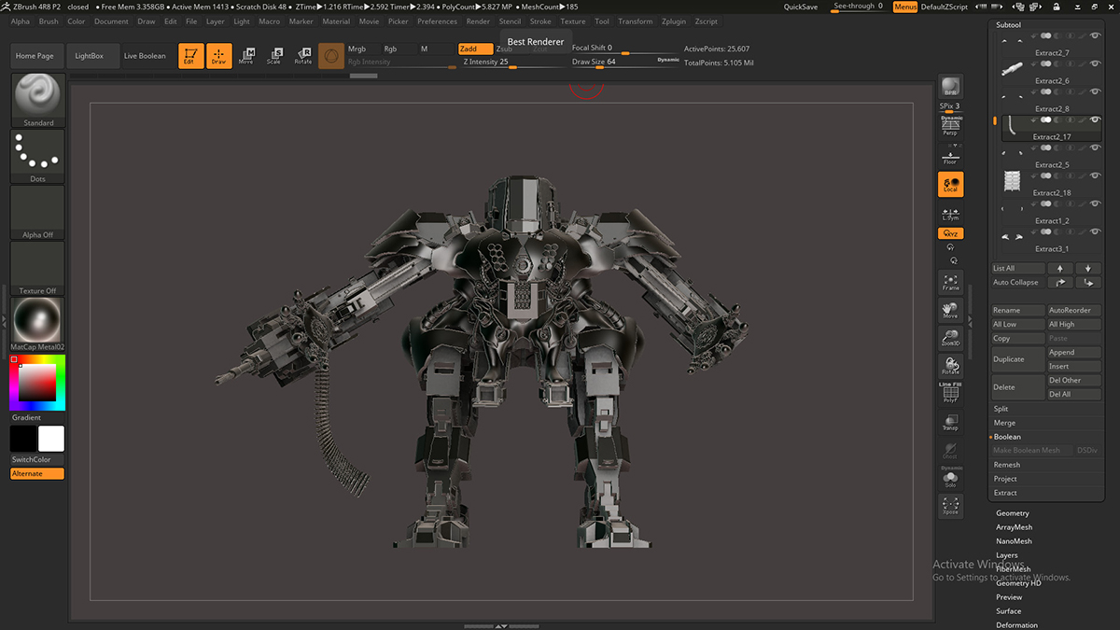
Task: Toggle PolyF line fill display
Action: coord(950,393)
